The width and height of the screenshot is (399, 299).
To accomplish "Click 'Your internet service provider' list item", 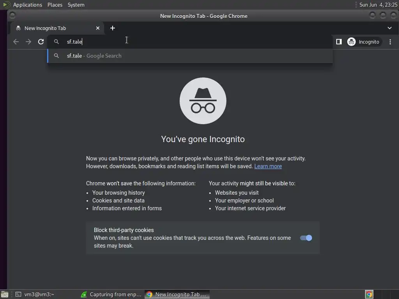I will [251, 209].
